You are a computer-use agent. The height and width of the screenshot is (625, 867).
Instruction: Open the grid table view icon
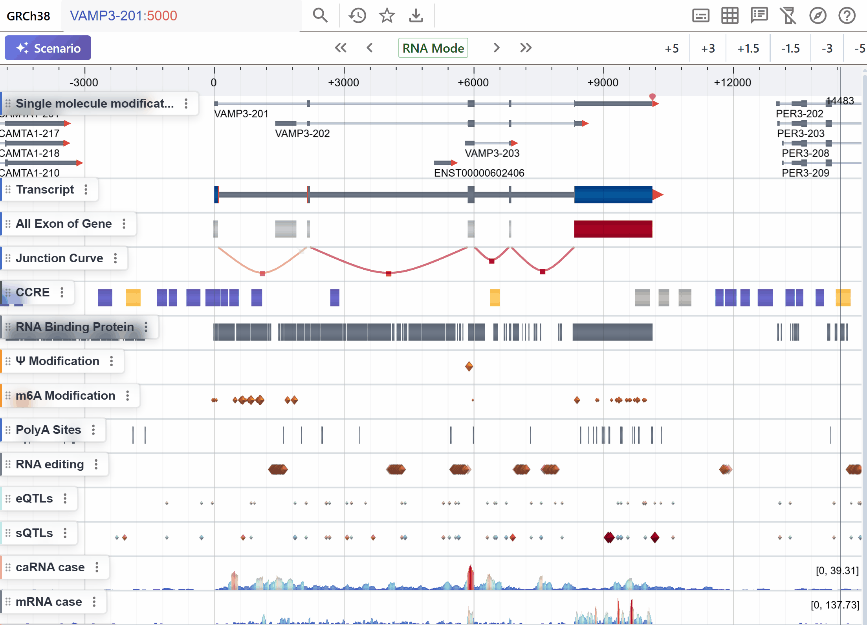point(730,16)
